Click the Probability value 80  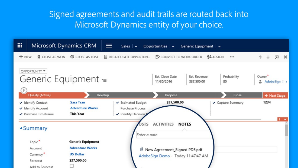coord(225,81)
